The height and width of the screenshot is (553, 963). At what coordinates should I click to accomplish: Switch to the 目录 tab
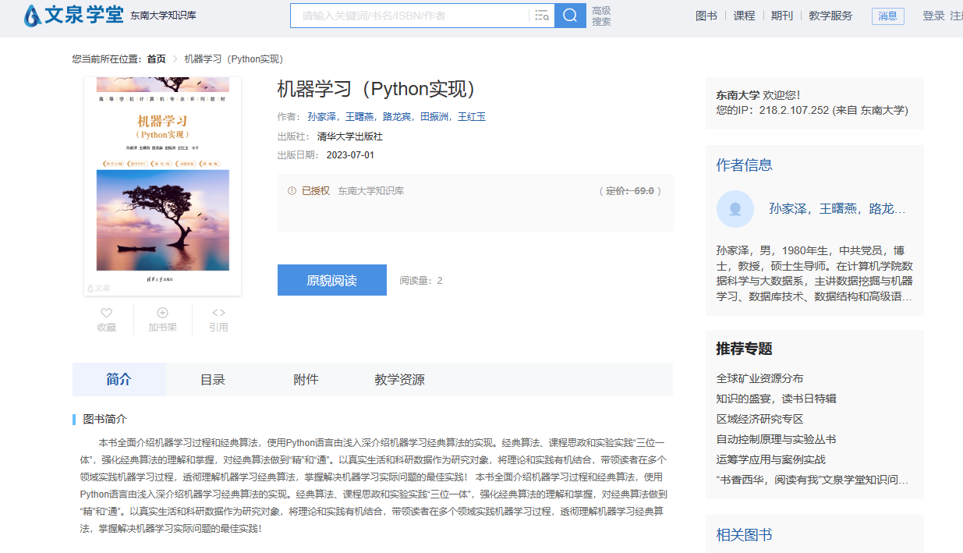(x=213, y=380)
